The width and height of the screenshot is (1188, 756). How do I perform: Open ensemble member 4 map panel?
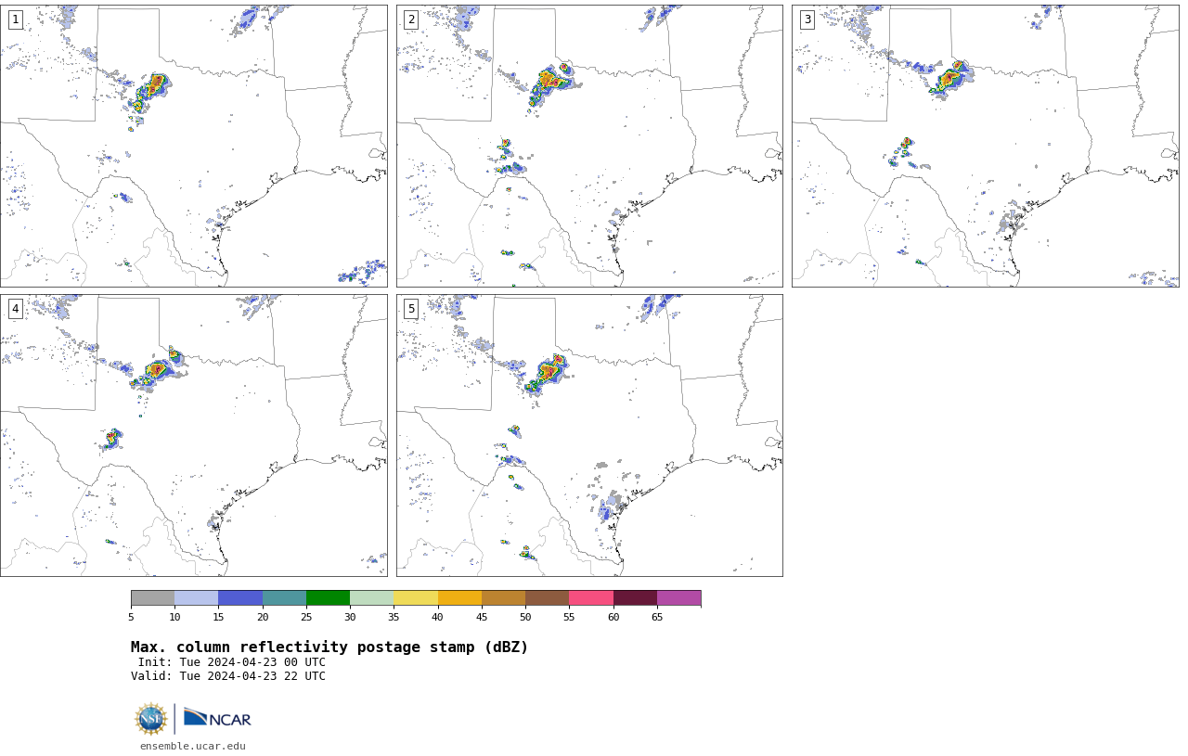[x=194, y=435]
